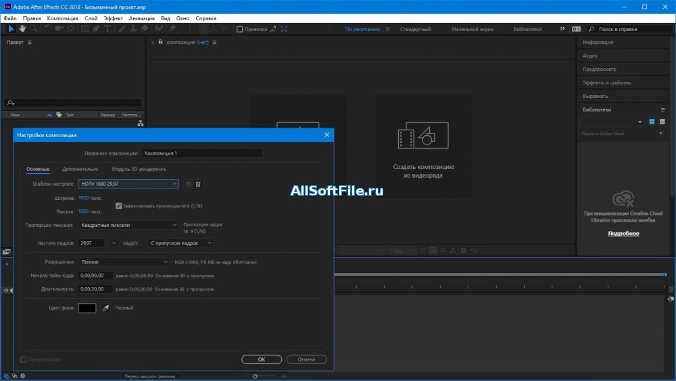
Task: Open the Эффект menu in menu bar
Action: 113,18
